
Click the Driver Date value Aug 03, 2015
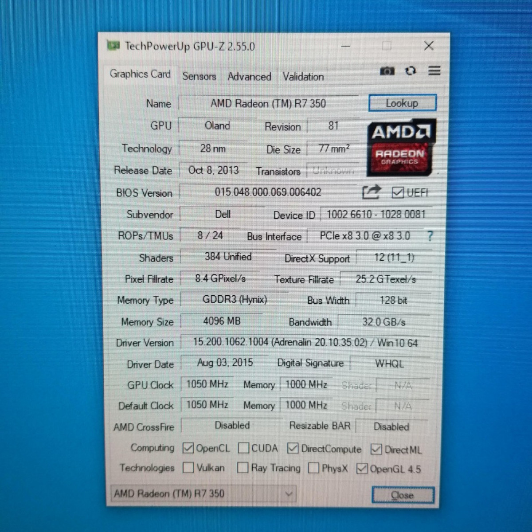[x=225, y=363]
